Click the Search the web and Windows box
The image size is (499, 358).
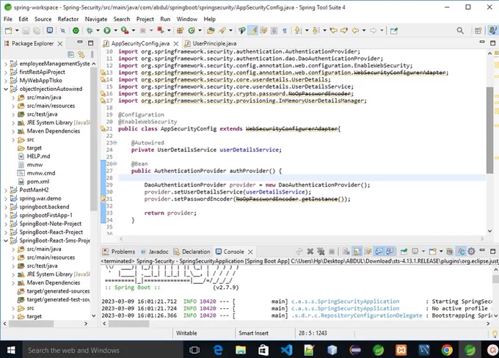[103, 350]
